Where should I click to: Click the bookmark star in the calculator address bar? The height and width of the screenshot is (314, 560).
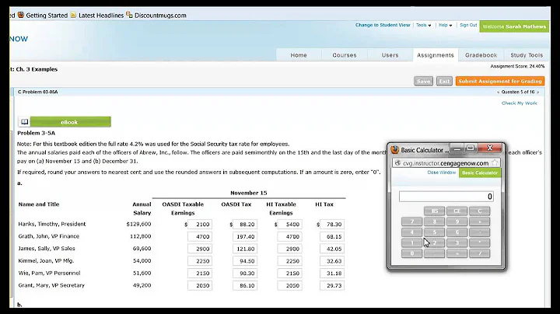click(x=495, y=163)
